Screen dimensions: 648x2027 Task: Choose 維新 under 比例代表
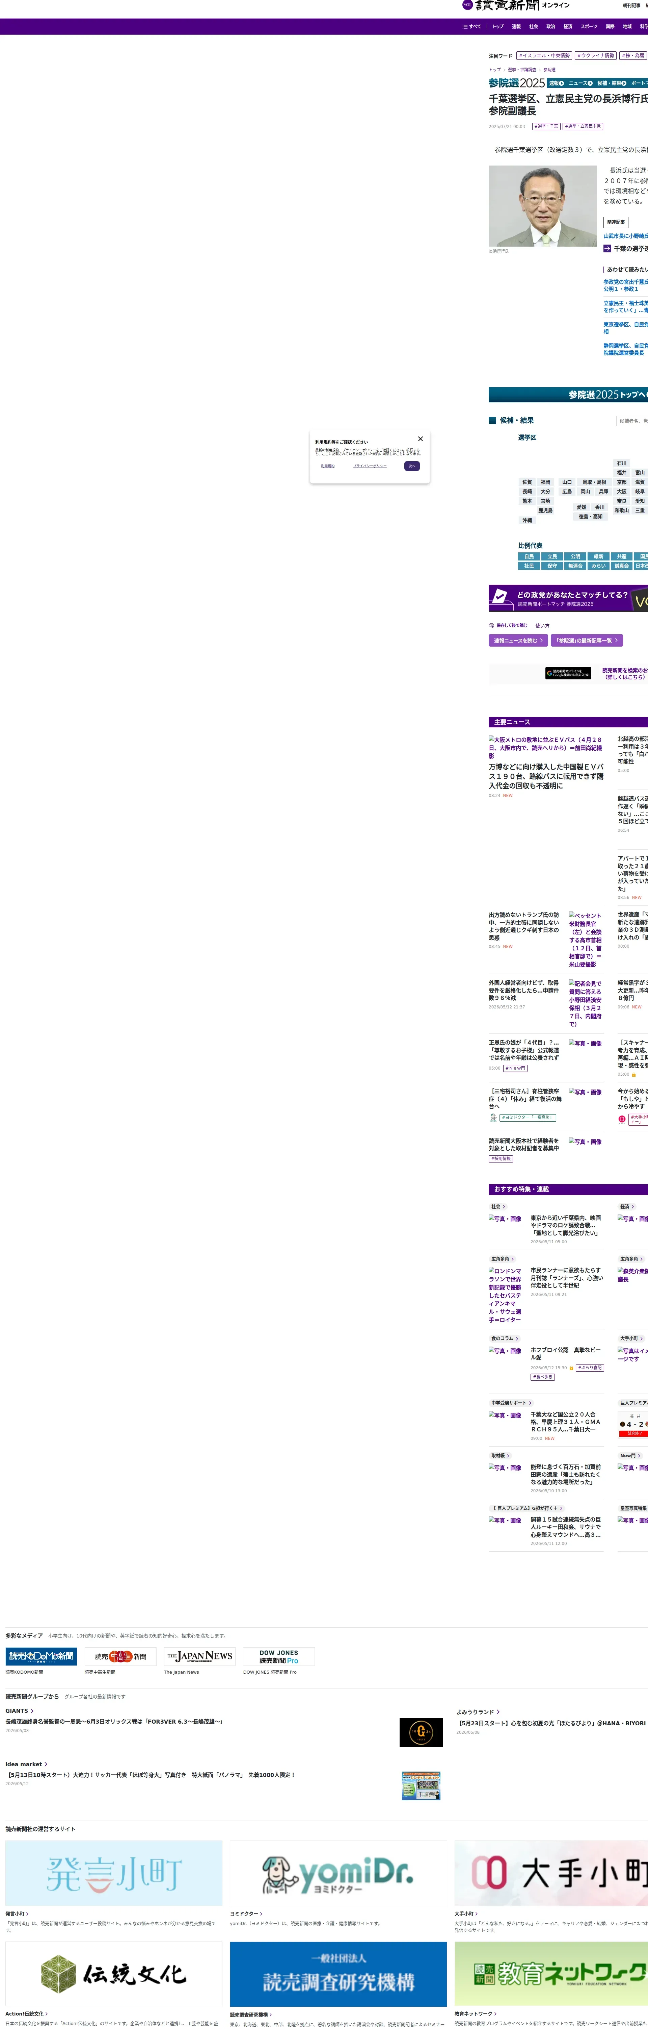(598, 556)
